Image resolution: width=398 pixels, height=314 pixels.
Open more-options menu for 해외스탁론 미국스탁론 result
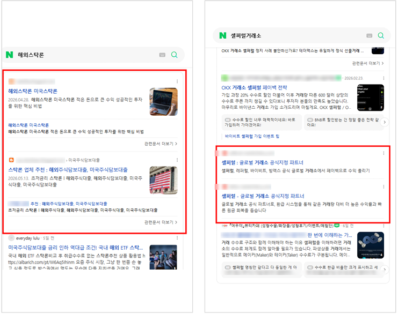tap(177, 81)
